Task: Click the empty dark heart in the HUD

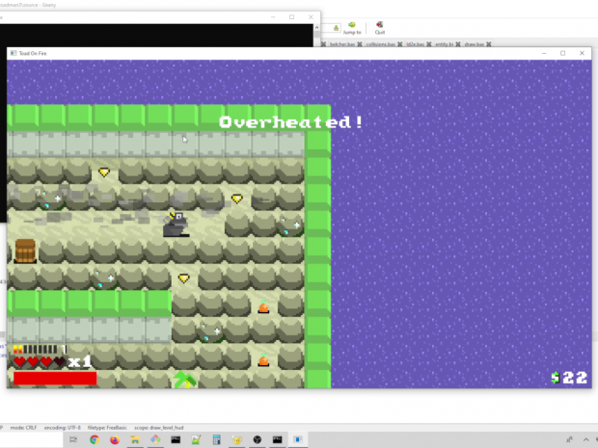Action: [x=59, y=361]
